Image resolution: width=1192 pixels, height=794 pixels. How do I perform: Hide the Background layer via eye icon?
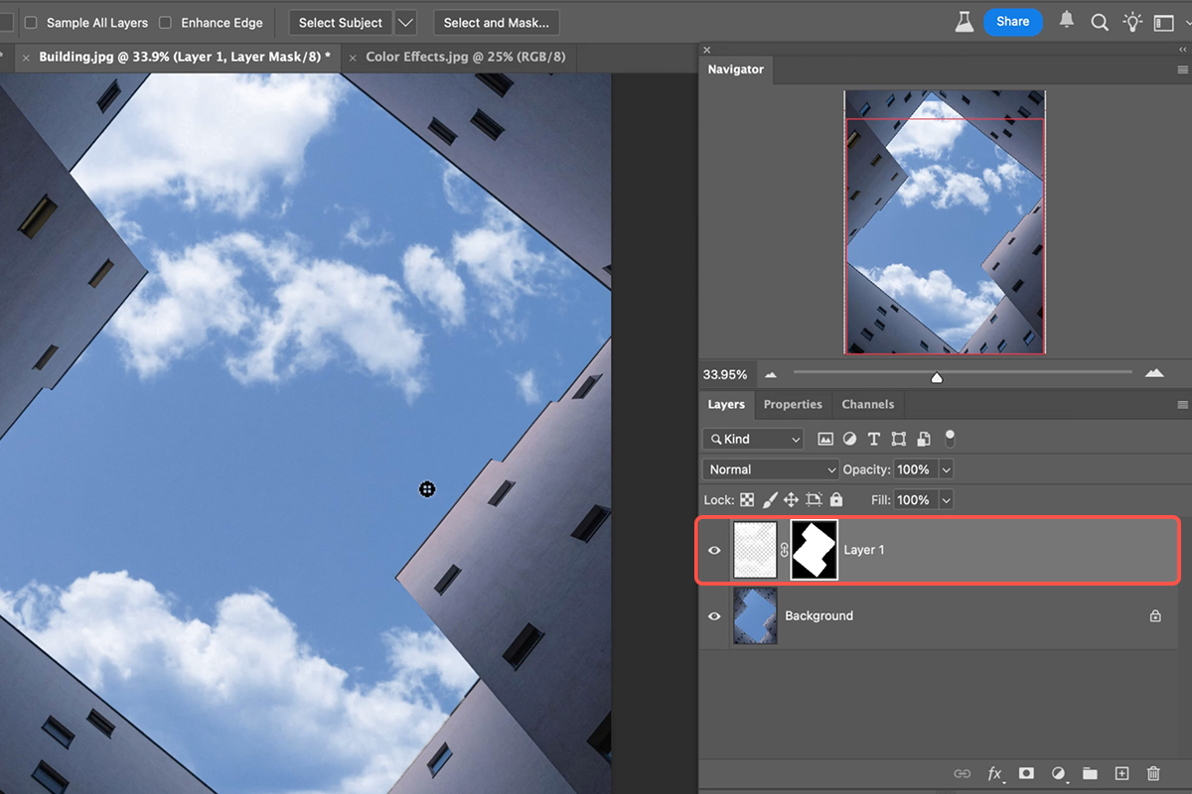click(714, 616)
